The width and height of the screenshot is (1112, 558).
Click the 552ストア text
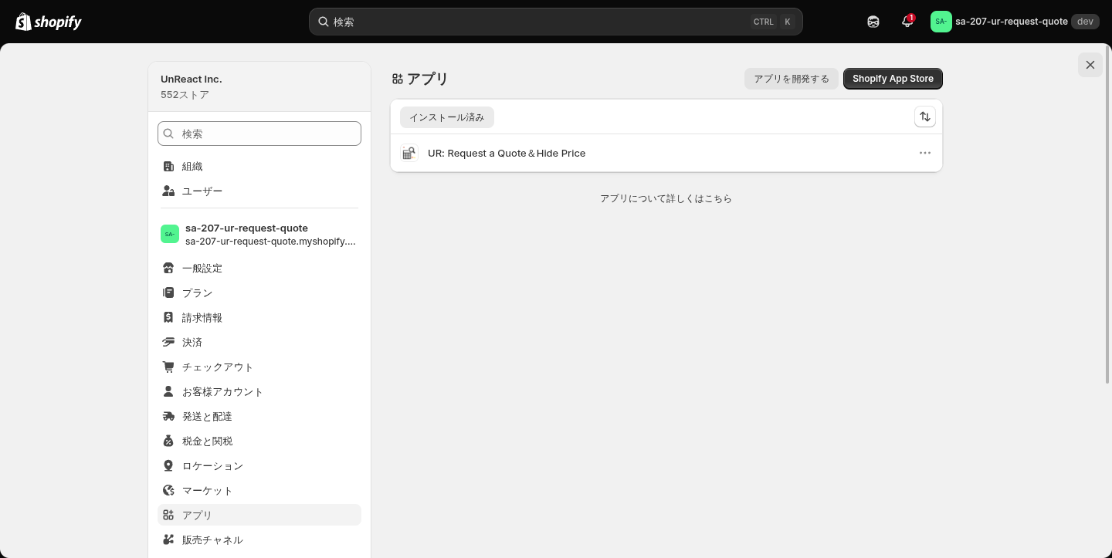coord(185,95)
